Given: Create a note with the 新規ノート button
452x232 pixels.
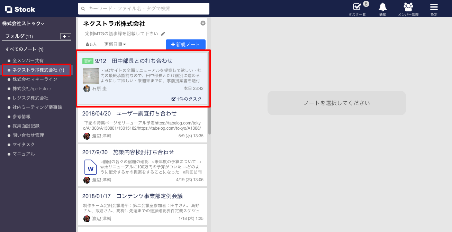Looking at the screenshot, I should coord(186,44).
